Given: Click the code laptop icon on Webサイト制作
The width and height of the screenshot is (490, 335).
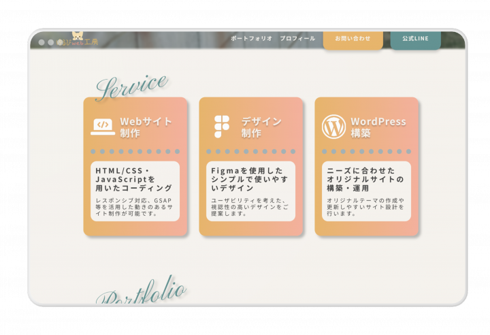Looking at the screenshot, I should click(x=103, y=126).
